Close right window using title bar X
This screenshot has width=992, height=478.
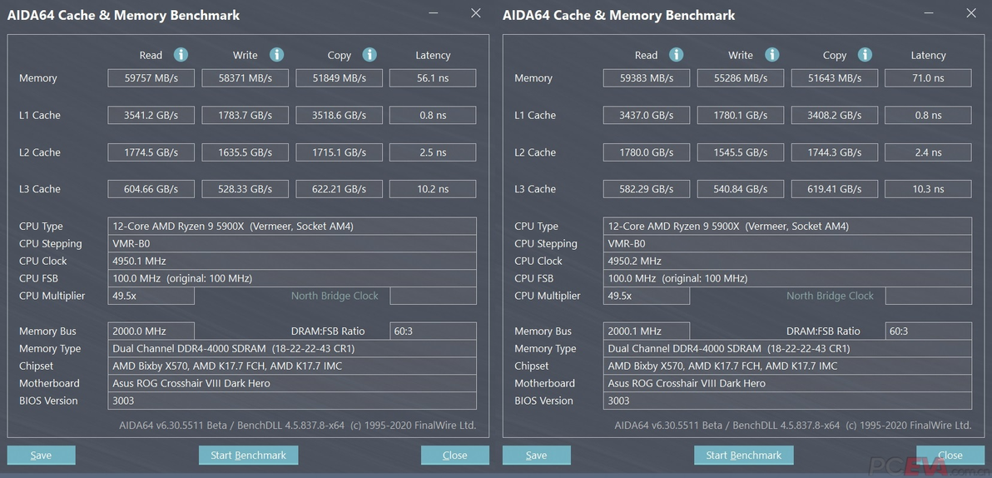970,13
